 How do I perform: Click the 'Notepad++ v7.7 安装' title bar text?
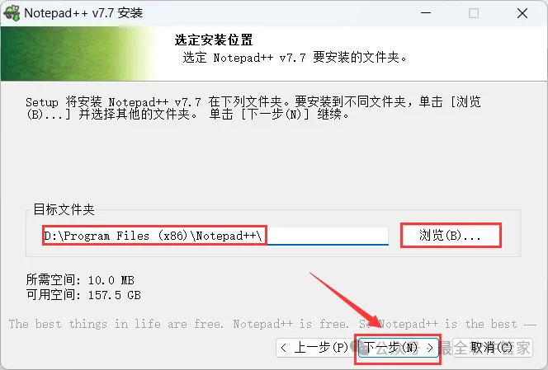pos(83,13)
